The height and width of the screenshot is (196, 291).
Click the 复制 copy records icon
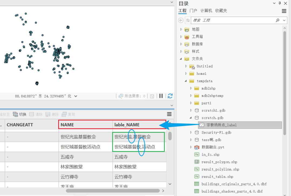click(68, 114)
